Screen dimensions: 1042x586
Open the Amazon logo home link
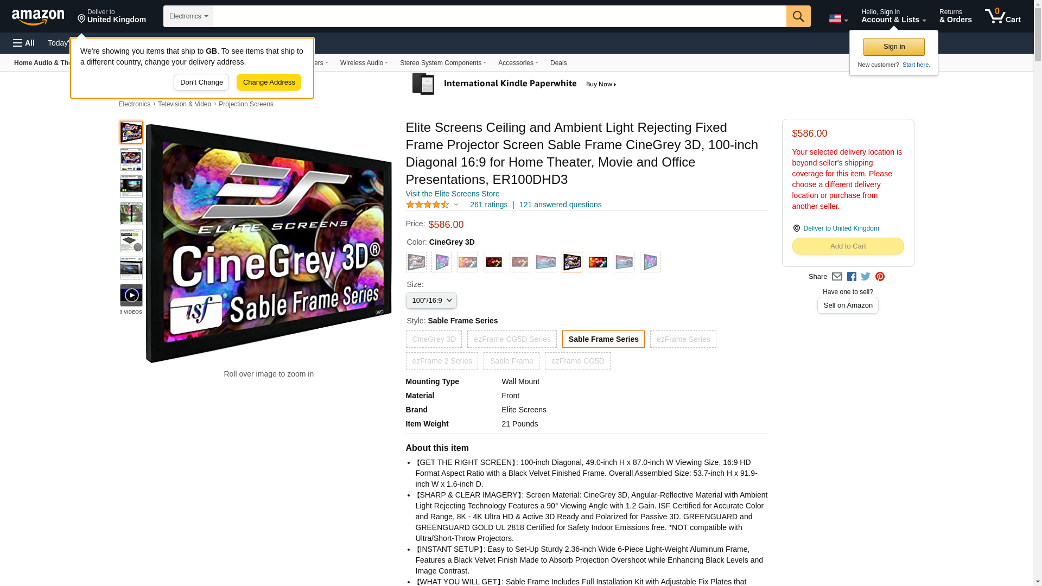click(38, 17)
